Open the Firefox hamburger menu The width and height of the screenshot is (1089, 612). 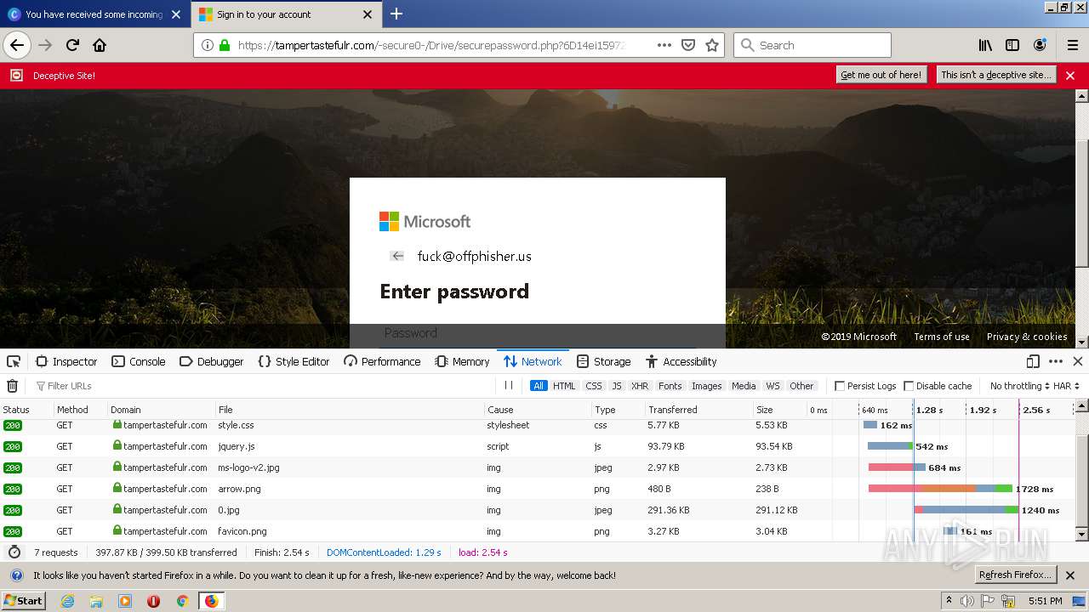tap(1073, 45)
